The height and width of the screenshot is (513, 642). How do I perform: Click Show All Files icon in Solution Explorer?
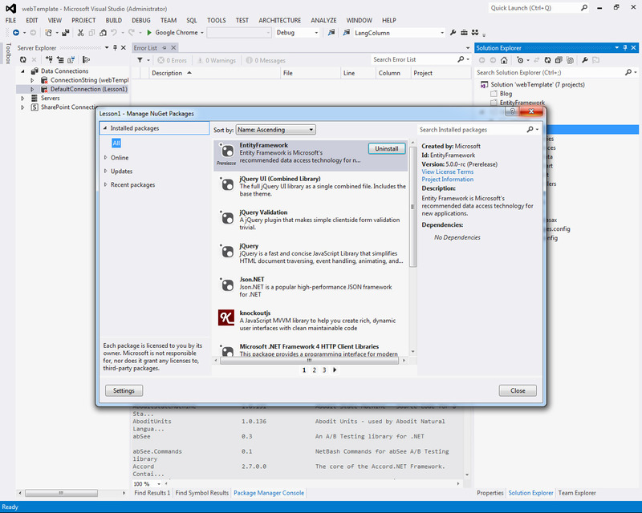click(570, 60)
